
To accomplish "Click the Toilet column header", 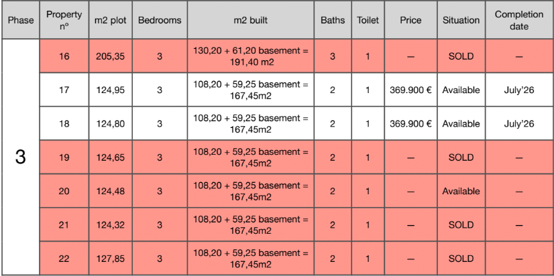I will point(368,20).
